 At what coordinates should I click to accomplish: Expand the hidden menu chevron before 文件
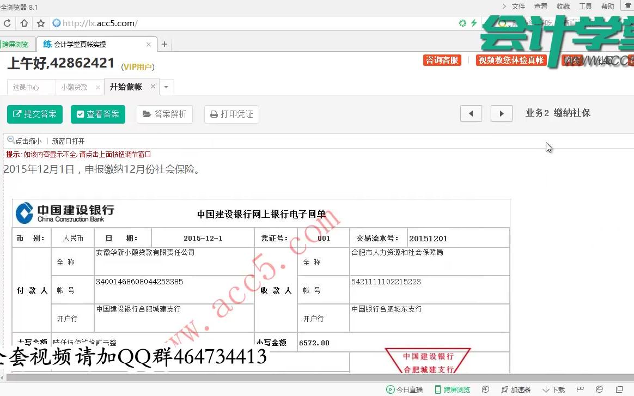tap(505, 6)
